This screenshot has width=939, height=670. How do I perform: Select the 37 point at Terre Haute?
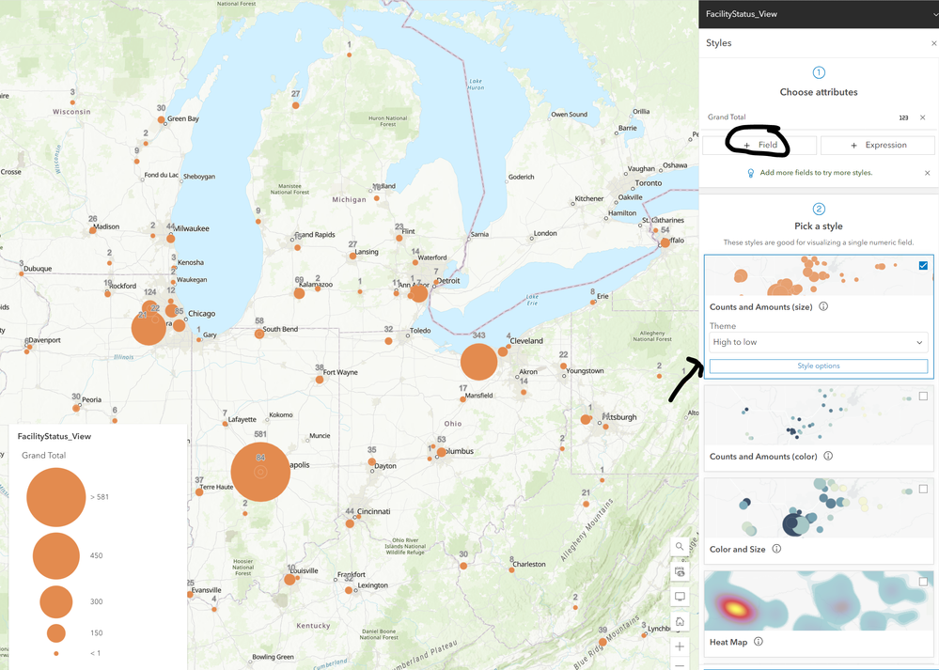click(199, 491)
